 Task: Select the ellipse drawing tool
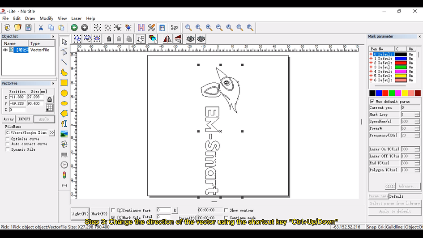[64, 103]
